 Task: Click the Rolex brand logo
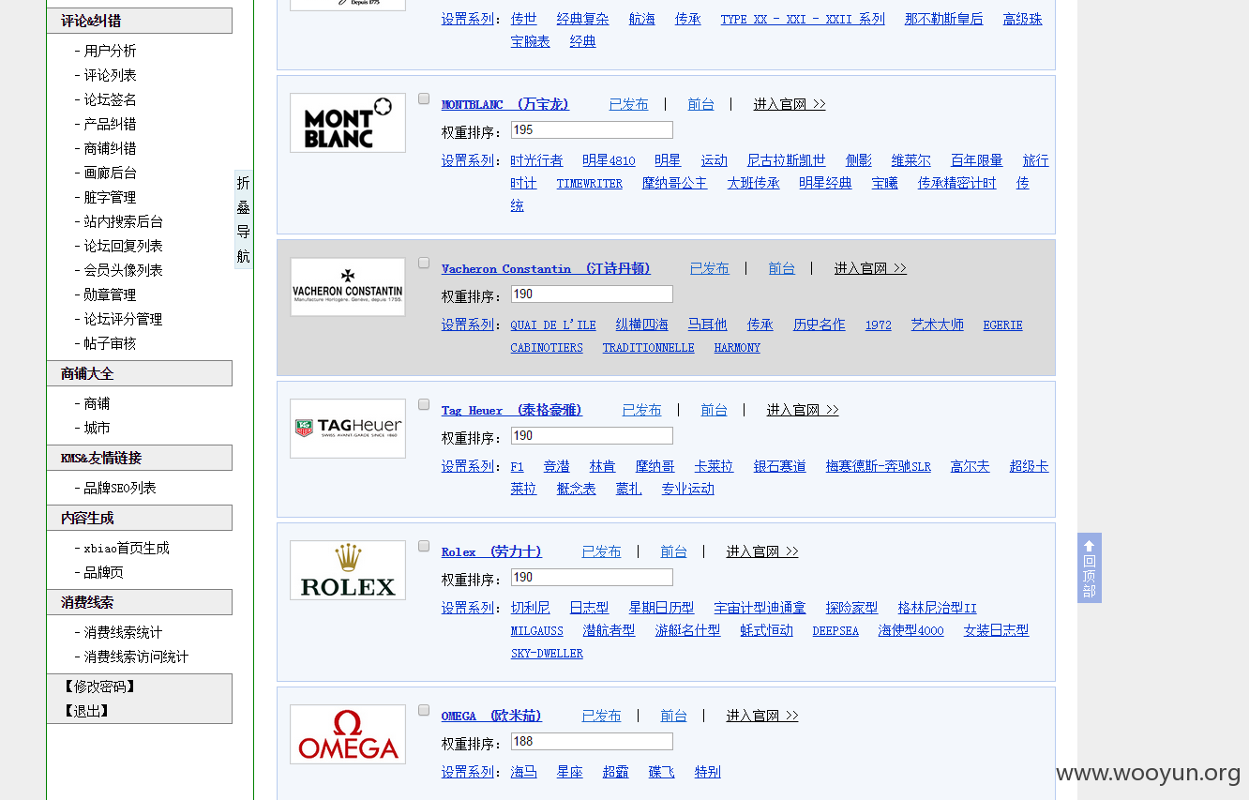(348, 570)
